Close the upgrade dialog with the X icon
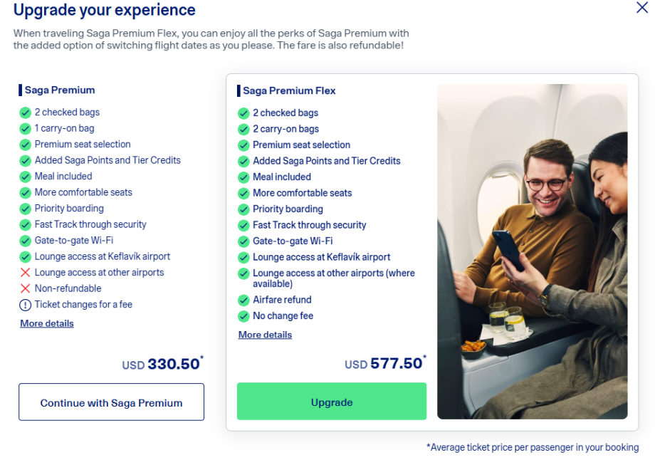 pos(641,9)
